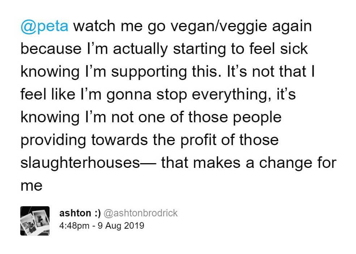Click the display name "ashton :)"
Image resolution: width=356 pixels, height=254 pixels.
coord(80,213)
